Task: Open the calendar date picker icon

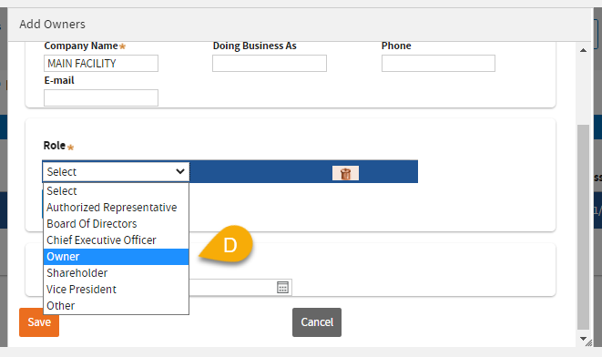Action: pos(282,287)
